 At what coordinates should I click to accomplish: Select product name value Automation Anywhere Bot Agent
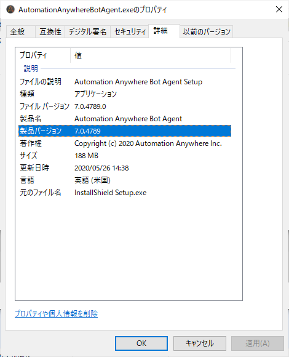point(129,119)
